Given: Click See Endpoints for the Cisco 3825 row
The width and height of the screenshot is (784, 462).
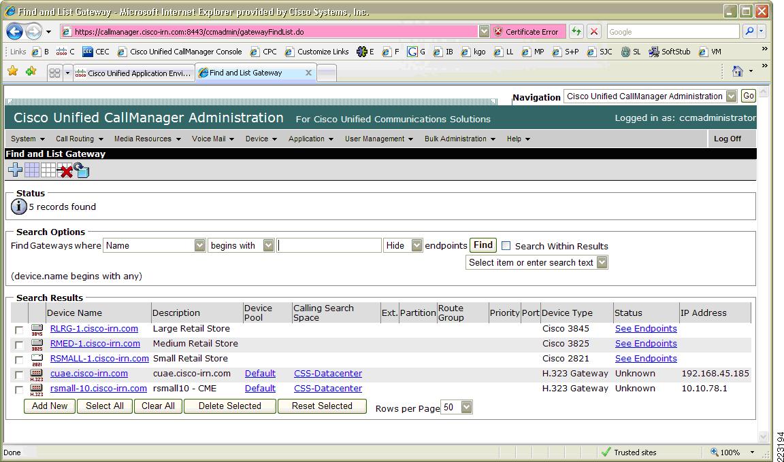Looking at the screenshot, I should [646, 344].
